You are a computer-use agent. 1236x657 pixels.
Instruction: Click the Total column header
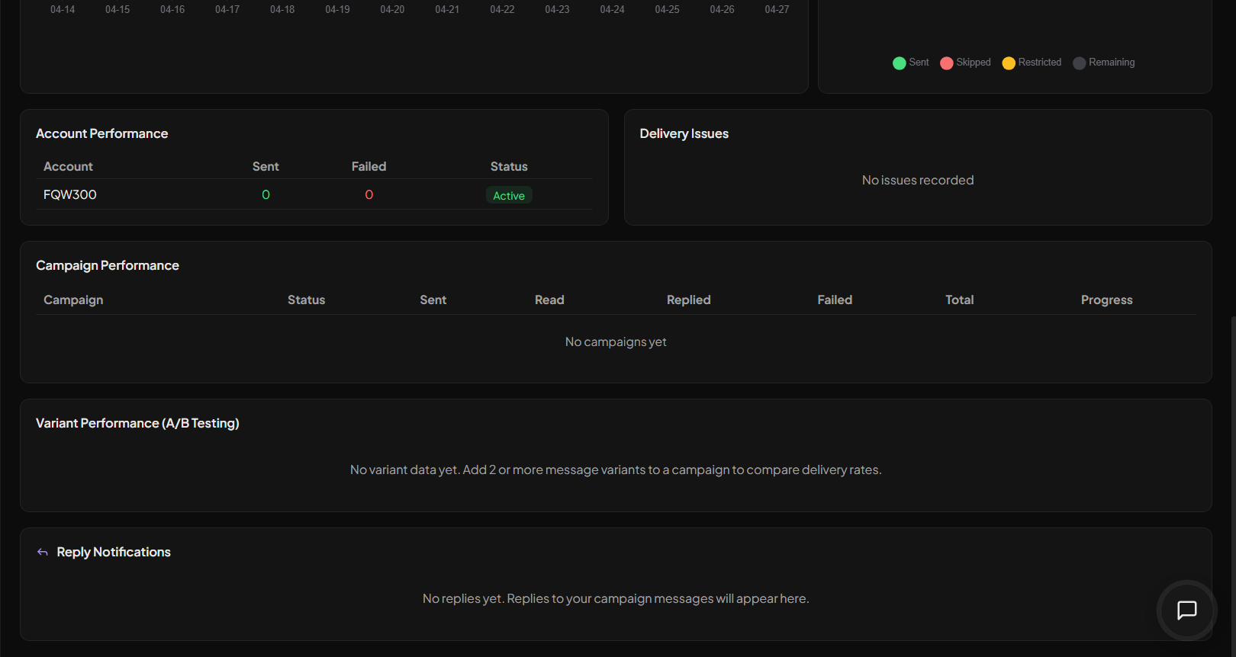tap(960, 300)
